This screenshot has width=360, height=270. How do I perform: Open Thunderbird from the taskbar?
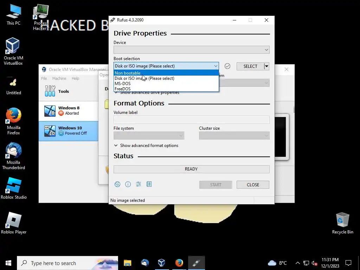coord(145,263)
